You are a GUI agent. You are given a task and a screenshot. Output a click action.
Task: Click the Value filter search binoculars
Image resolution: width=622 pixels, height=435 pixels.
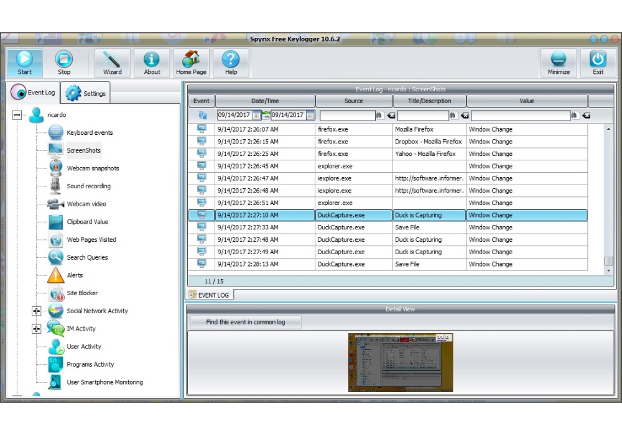[574, 116]
